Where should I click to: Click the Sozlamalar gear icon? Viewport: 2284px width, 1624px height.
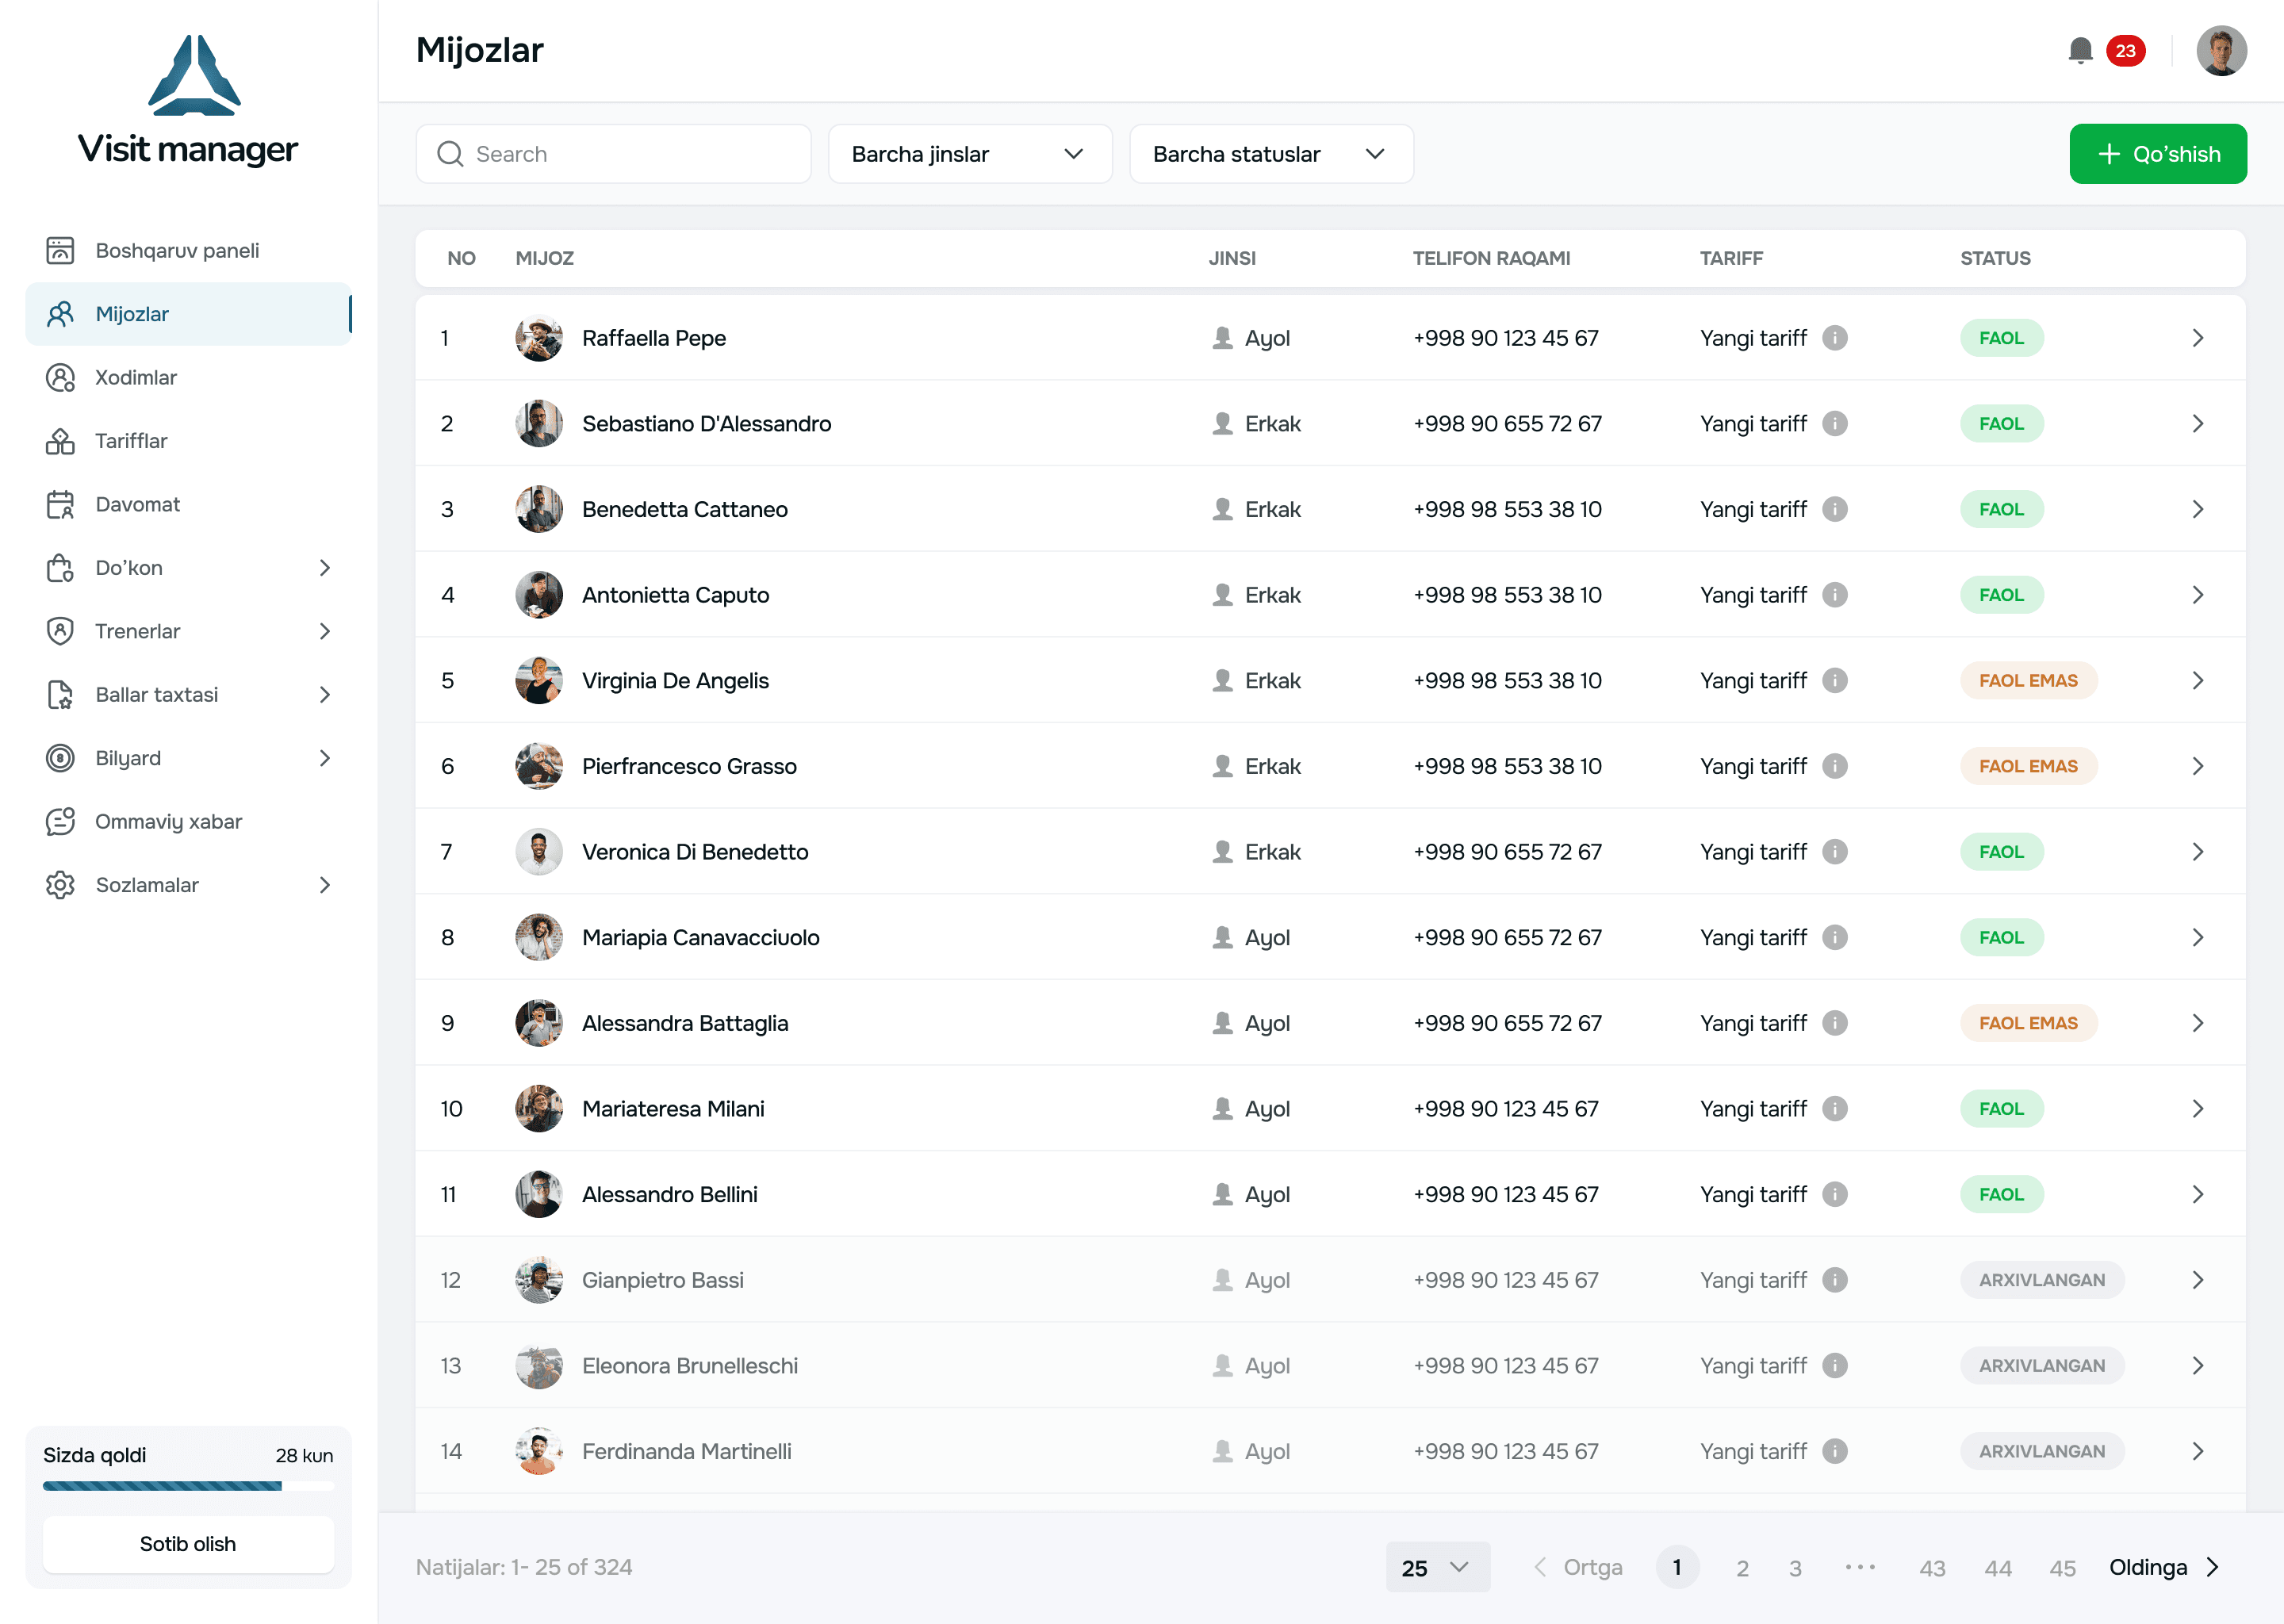pos(60,885)
